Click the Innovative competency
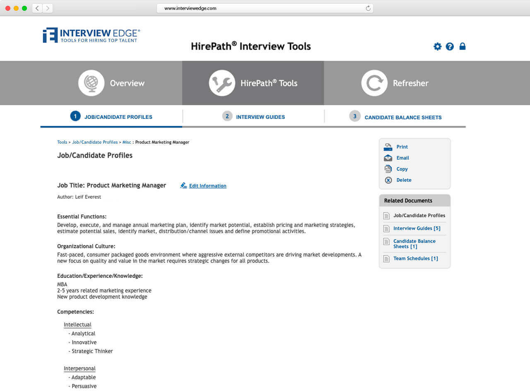The image size is (530, 392). [84, 342]
